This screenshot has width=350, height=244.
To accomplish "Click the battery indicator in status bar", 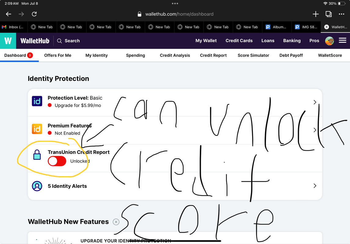I will click(342, 3).
